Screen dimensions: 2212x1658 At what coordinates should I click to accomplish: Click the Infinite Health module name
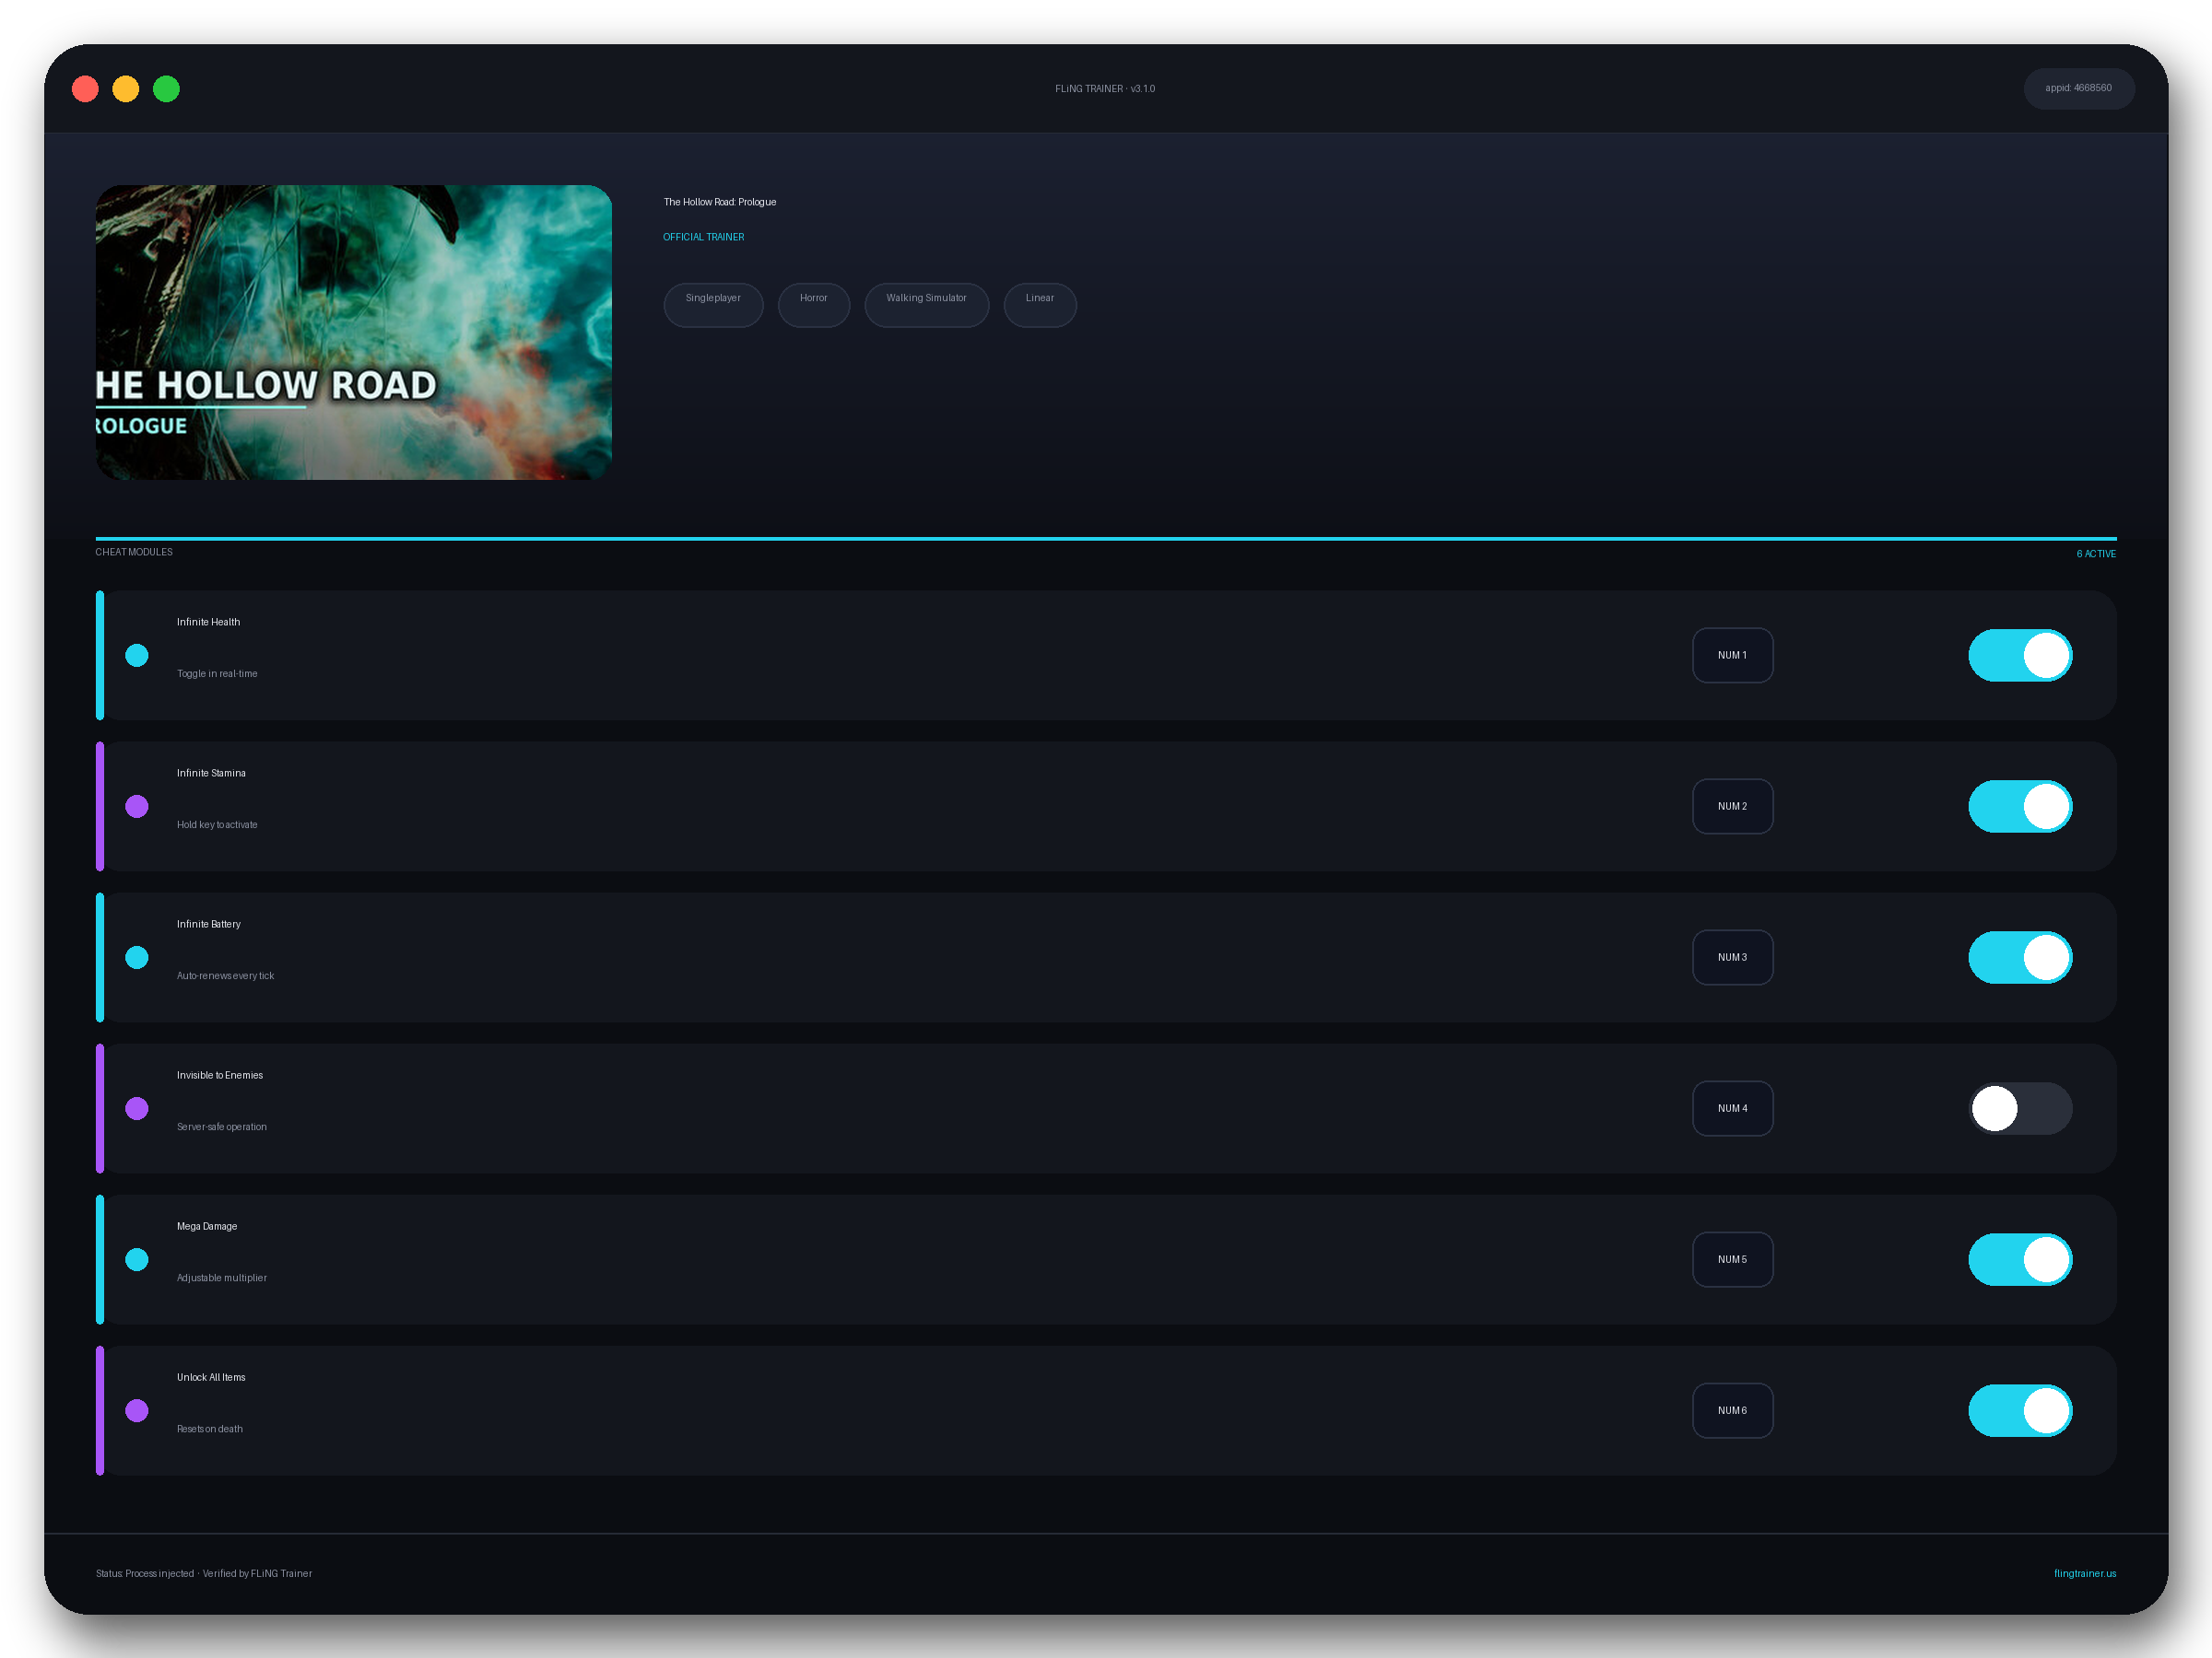pos(208,622)
